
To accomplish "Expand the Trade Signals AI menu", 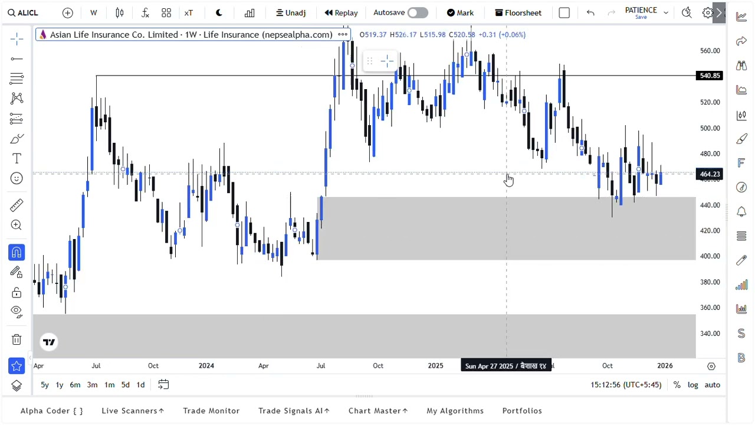I will point(294,411).
